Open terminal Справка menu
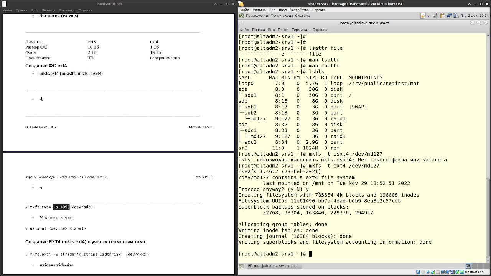Screen dimensions: 491x276 coord(320,30)
